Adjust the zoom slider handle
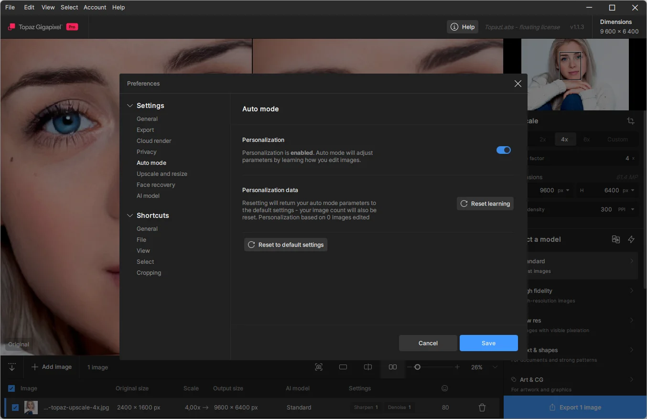The image size is (647, 419). click(417, 367)
